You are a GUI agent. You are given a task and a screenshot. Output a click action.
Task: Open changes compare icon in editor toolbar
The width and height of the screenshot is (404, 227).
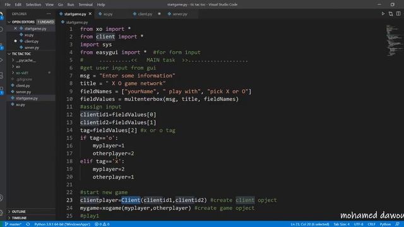(391, 14)
